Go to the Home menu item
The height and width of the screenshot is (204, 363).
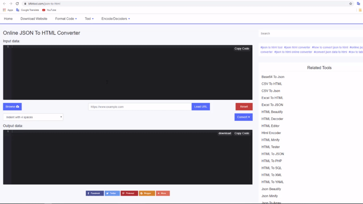[x=8, y=19]
